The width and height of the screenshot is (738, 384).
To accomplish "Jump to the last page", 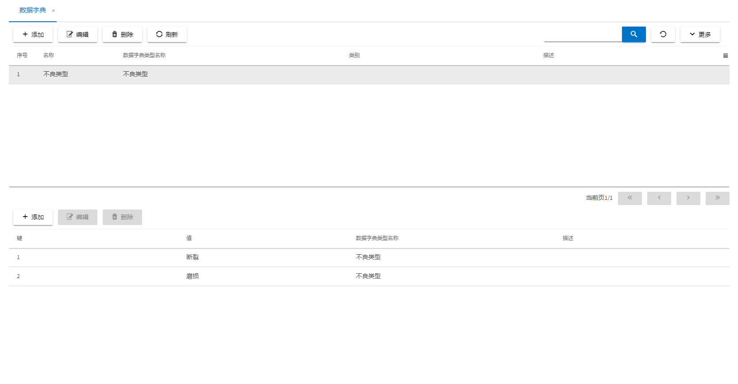I will point(717,198).
